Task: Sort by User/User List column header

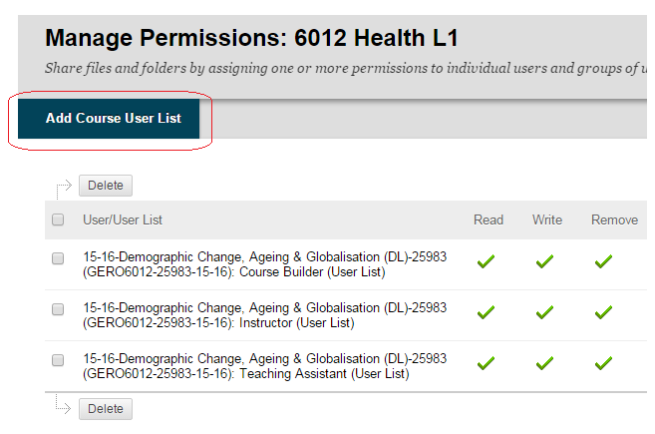Action: 123,219
